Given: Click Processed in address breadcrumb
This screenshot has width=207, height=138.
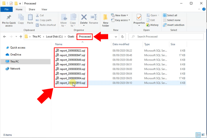Looking at the screenshot, I should (85, 36).
